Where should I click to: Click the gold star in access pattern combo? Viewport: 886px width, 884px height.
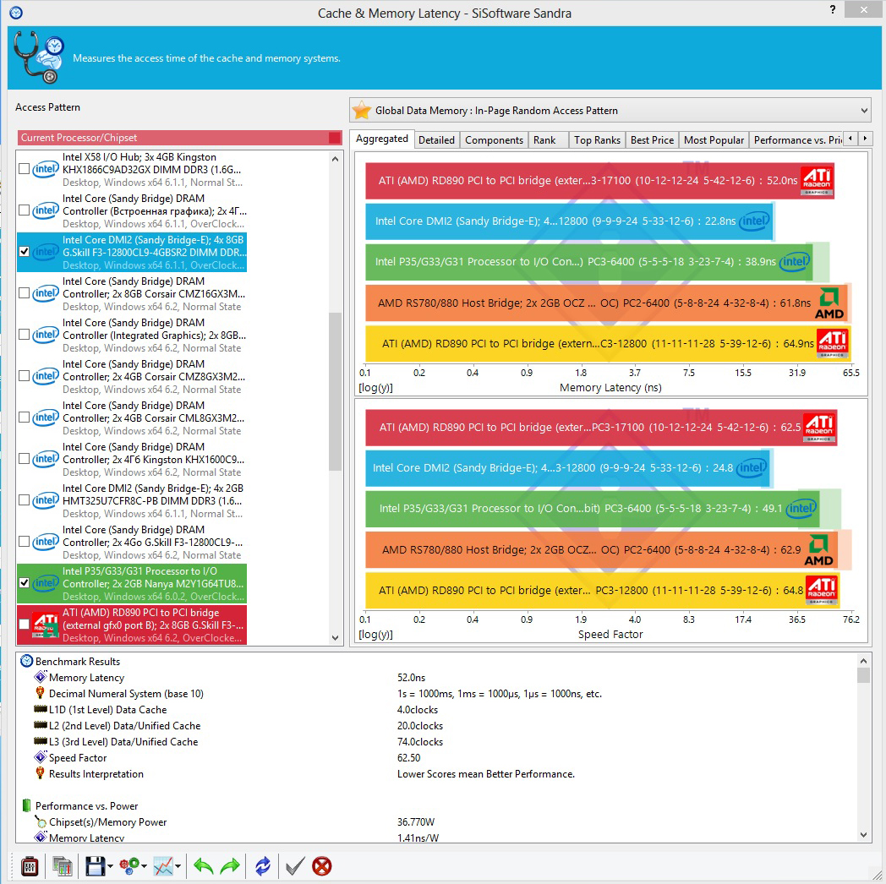[362, 111]
